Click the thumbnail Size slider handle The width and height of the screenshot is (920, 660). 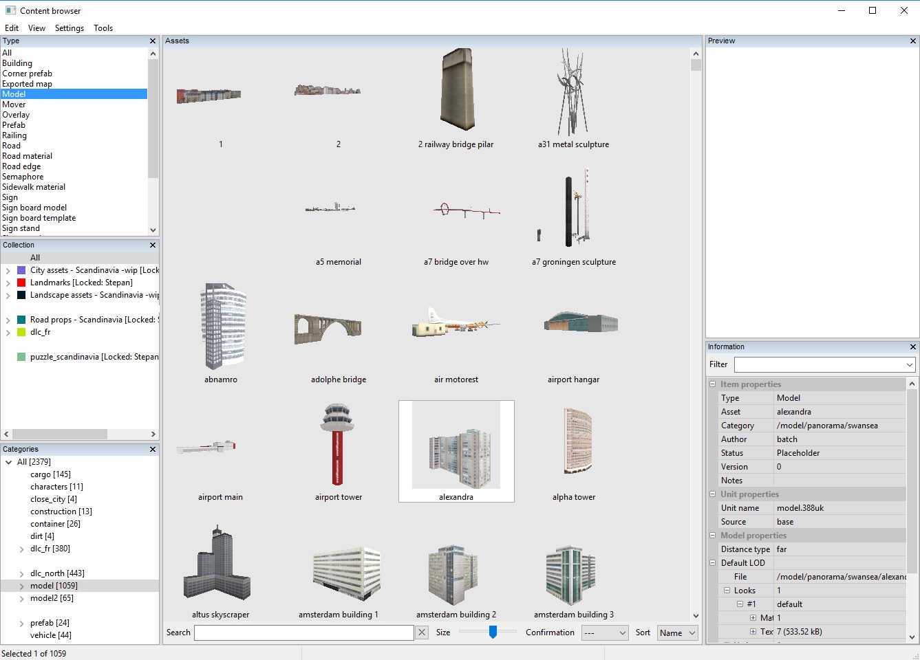point(493,632)
